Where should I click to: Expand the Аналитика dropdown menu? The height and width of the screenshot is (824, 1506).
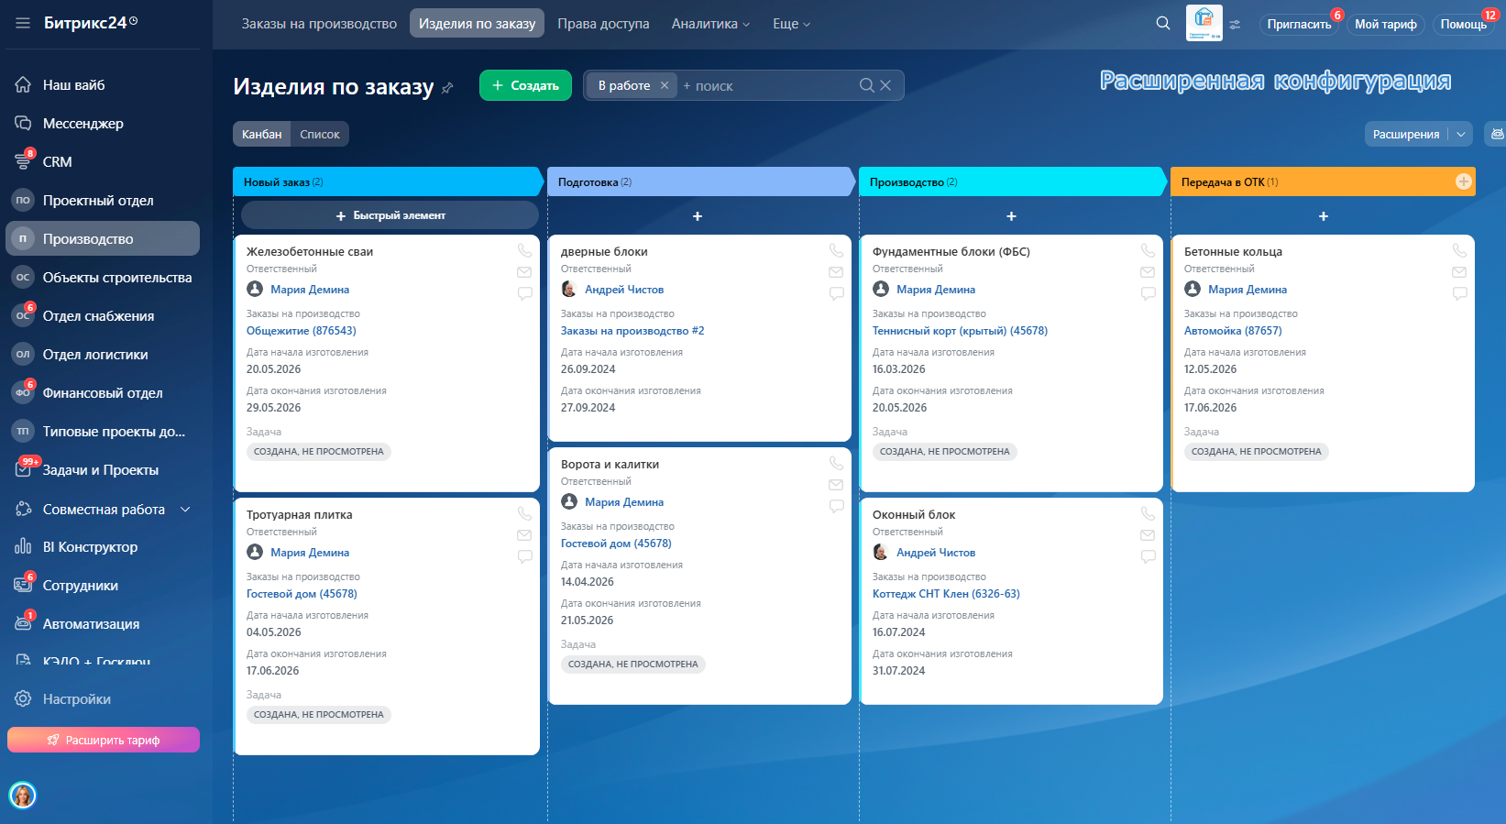coord(710,24)
